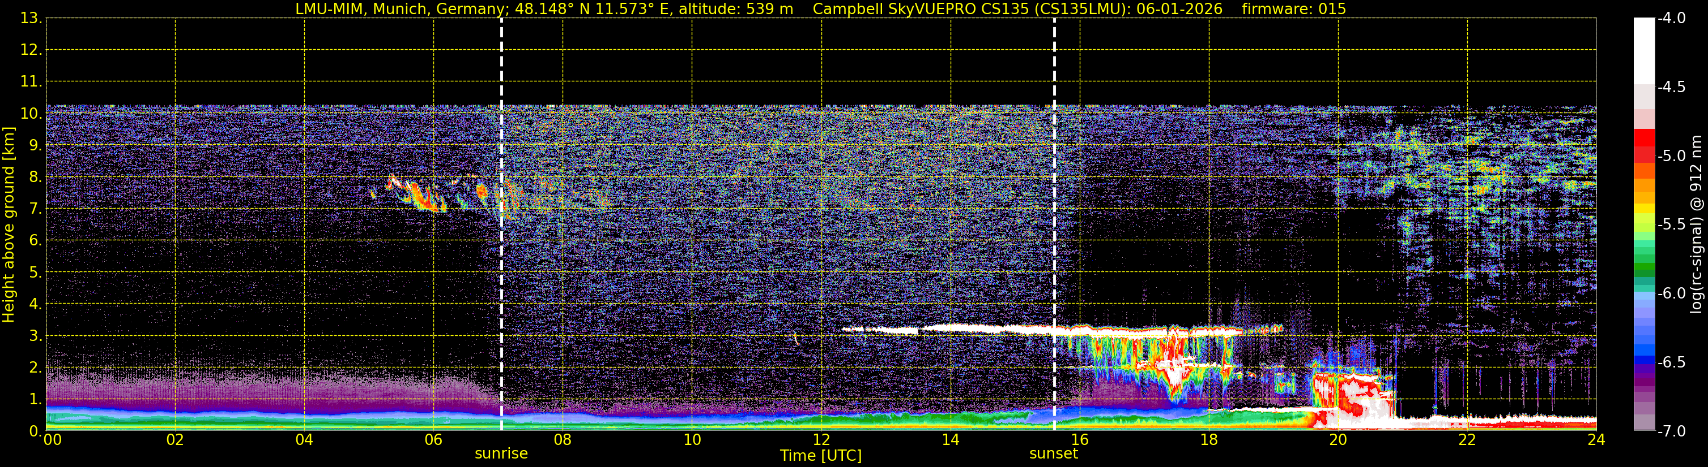Click the '12.' height tick label
1708x467 pixels.
tap(31, 50)
